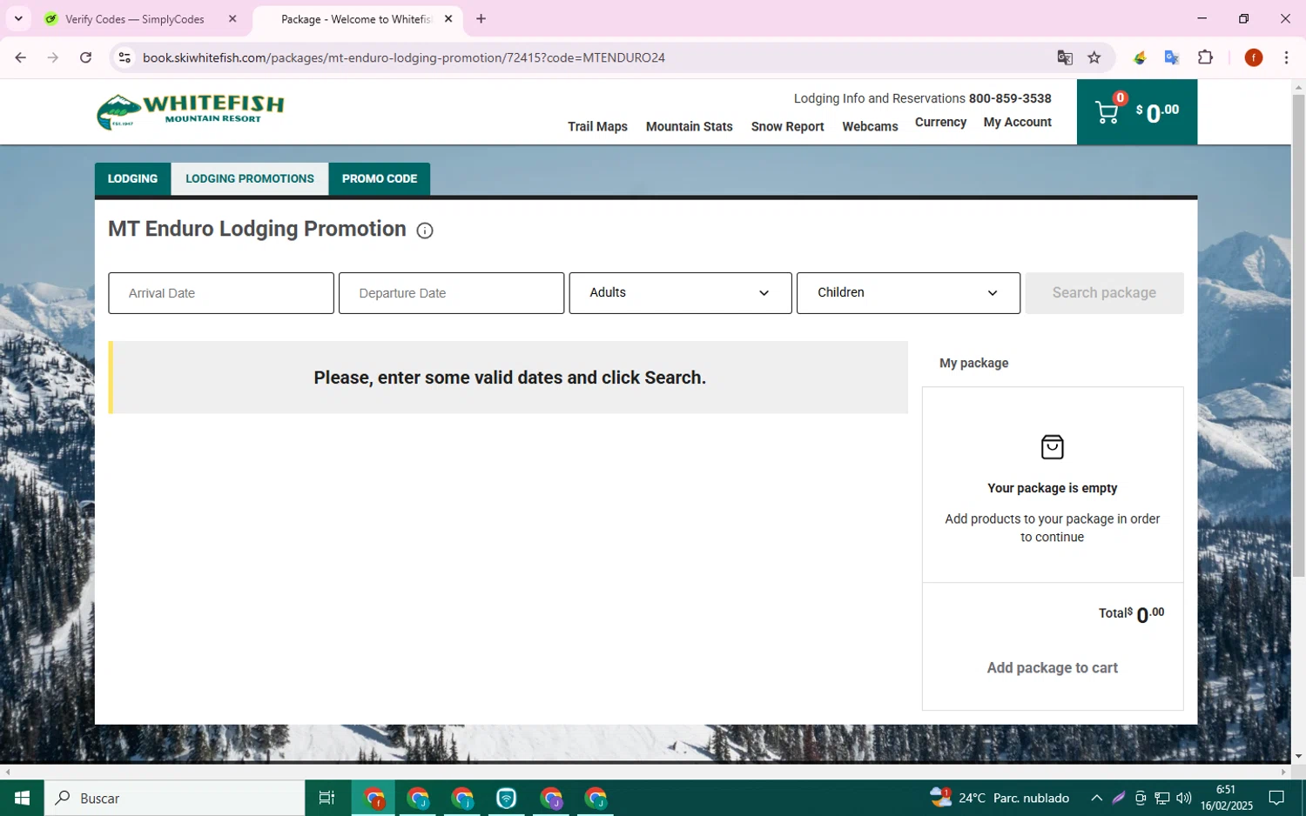Open the Chrome three-dot menu
Screen dimensions: 1306x816
click(1286, 57)
